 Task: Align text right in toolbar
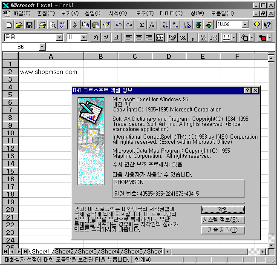tap(149, 37)
